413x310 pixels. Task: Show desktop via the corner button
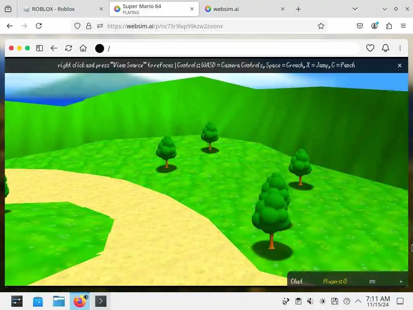click(400, 301)
